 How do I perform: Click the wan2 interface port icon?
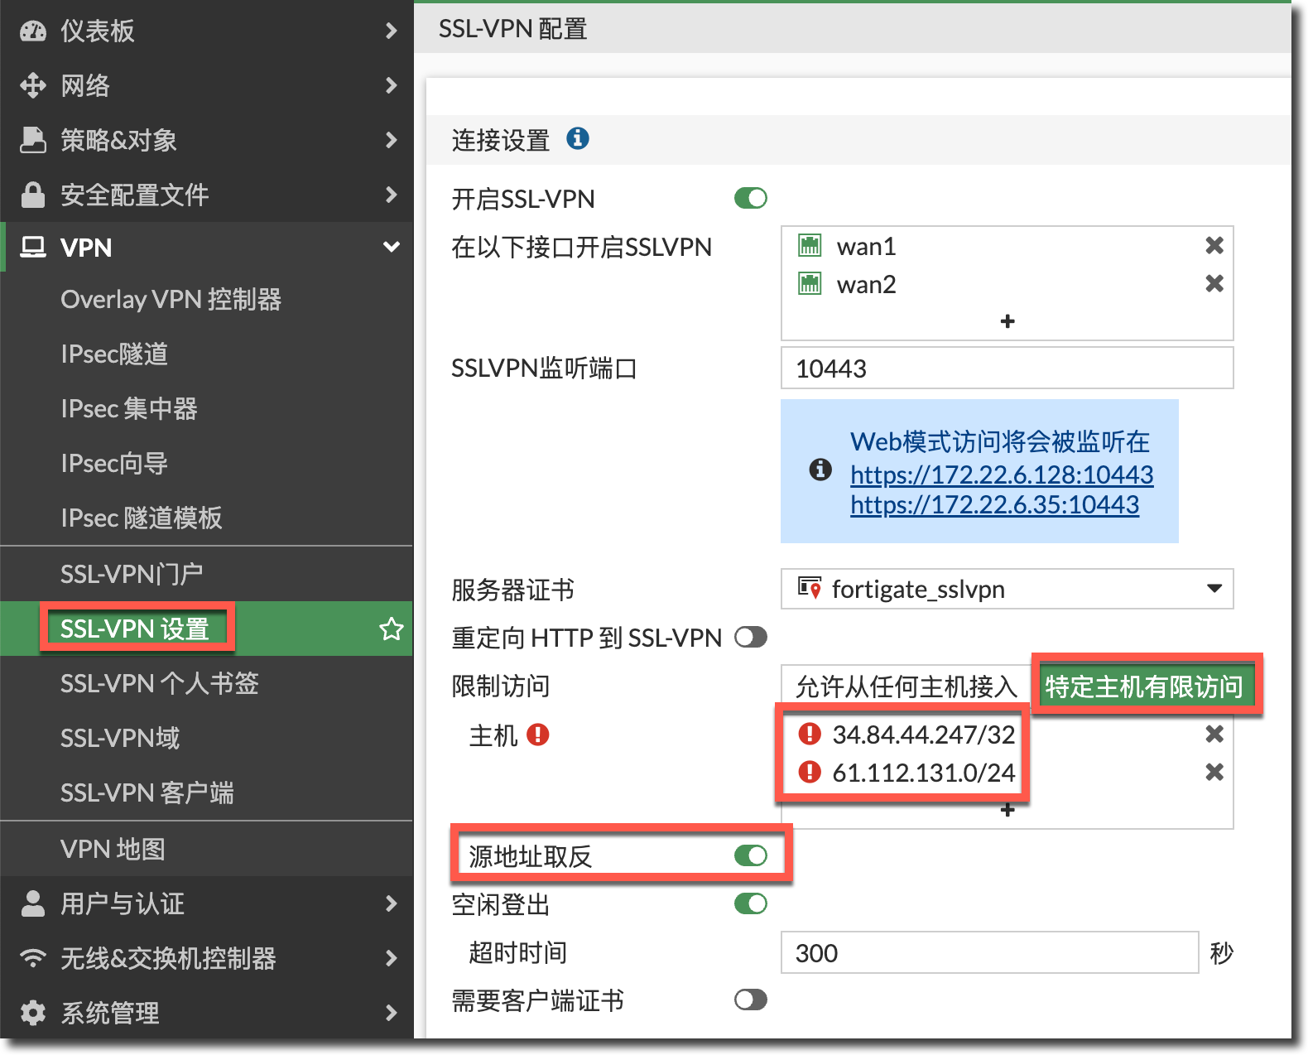tap(810, 283)
